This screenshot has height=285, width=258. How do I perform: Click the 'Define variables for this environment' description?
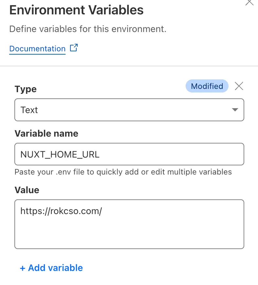[88, 29]
